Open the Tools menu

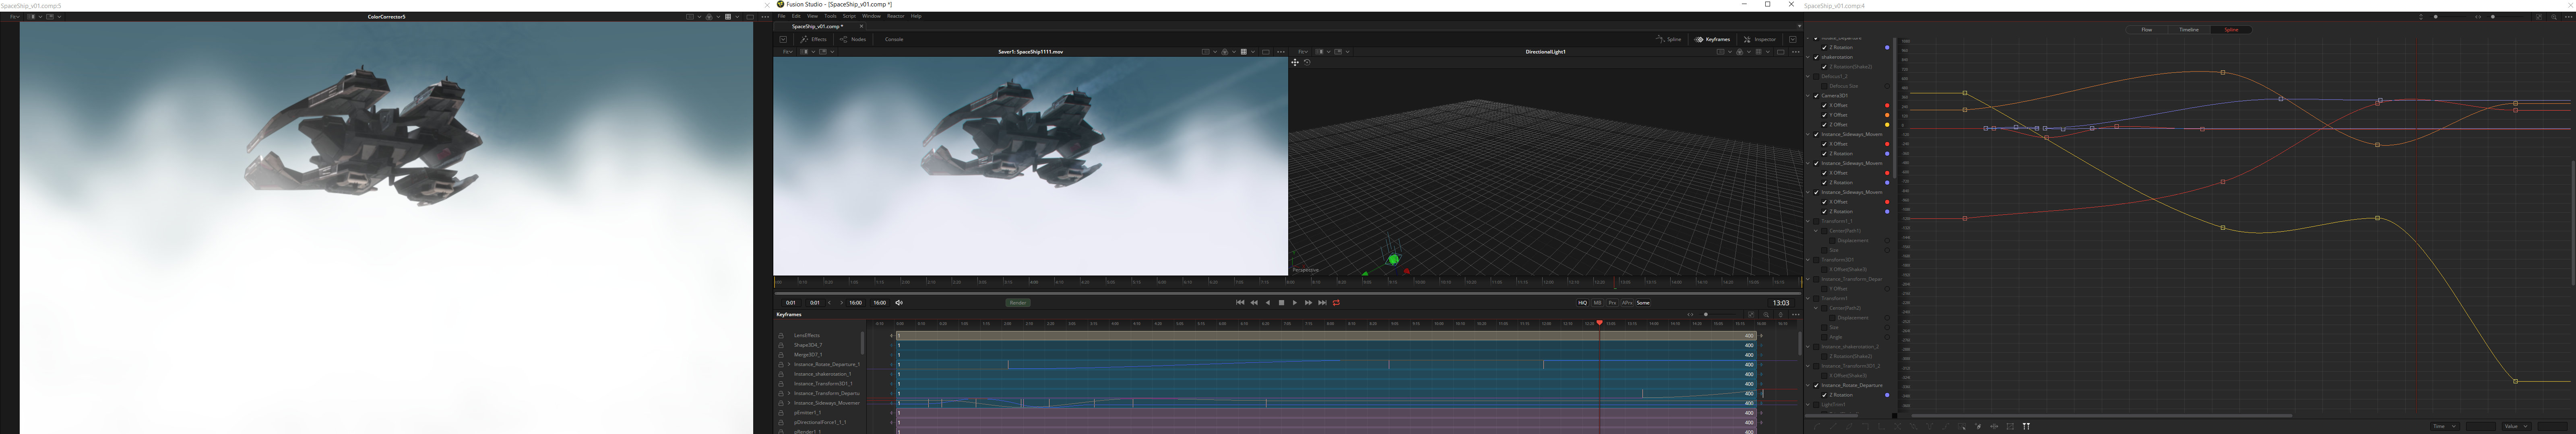click(x=830, y=16)
